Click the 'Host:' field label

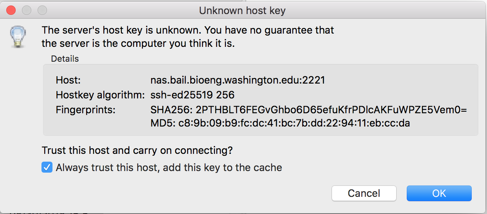(x=68, y=80)
